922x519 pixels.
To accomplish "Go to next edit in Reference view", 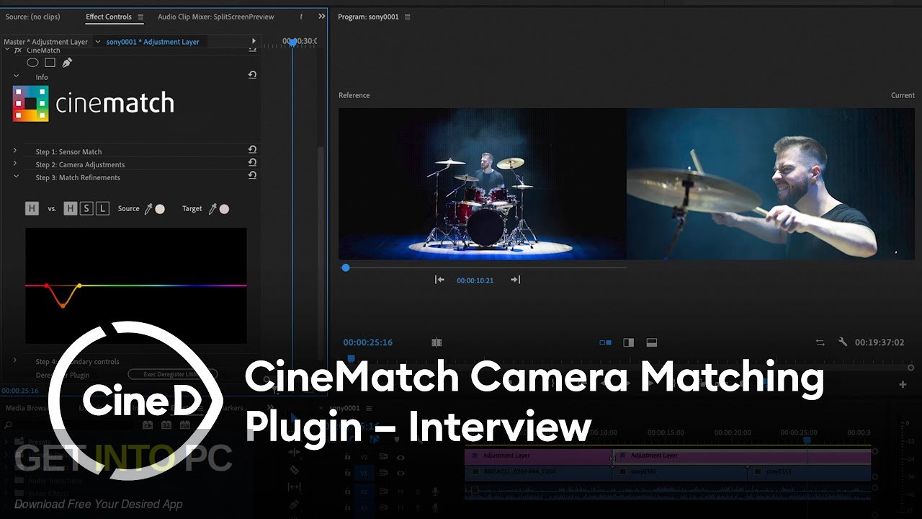I will coord(515,280).
